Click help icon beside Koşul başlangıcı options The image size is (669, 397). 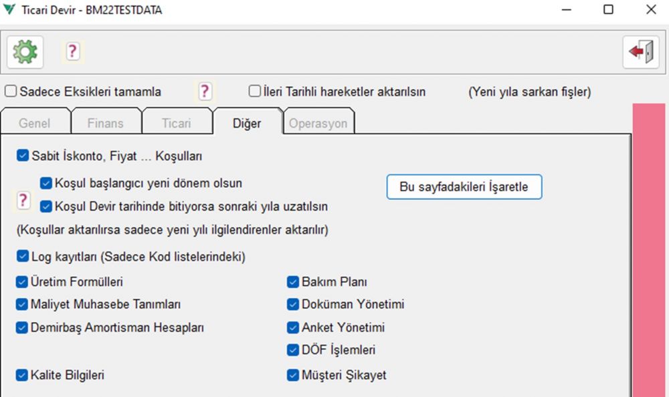[x=23, y=200]
